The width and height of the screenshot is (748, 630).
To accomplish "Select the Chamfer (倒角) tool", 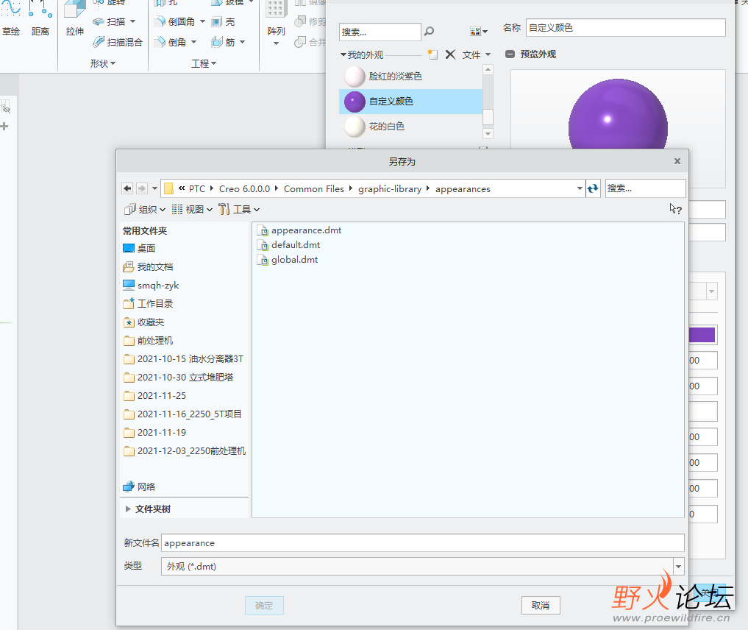I will coord(171,43).
